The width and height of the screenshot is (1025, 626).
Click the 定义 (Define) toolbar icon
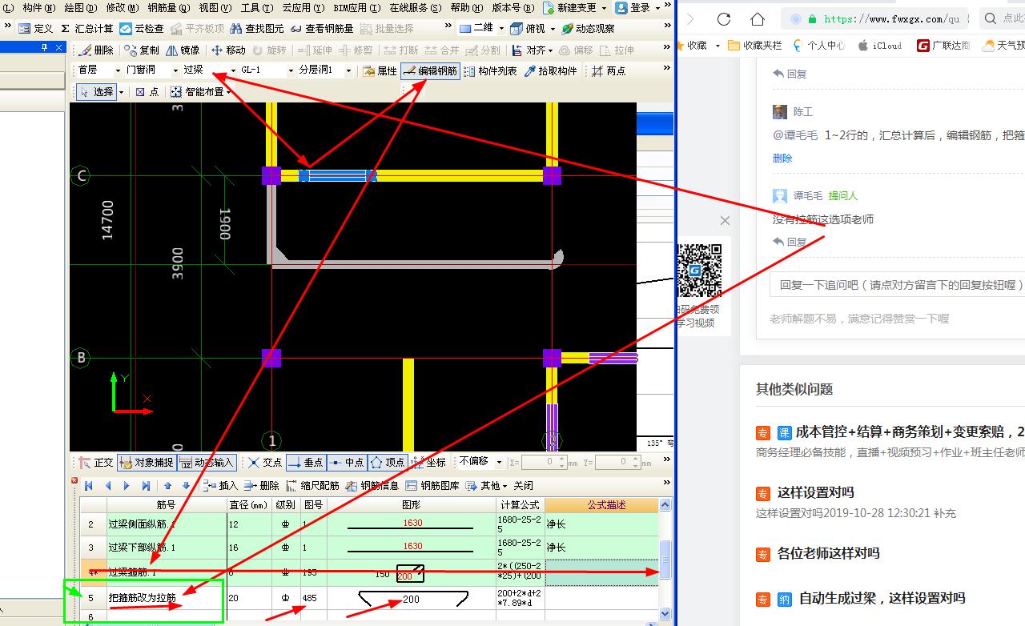pyautogui.click(x=35, y=29)
